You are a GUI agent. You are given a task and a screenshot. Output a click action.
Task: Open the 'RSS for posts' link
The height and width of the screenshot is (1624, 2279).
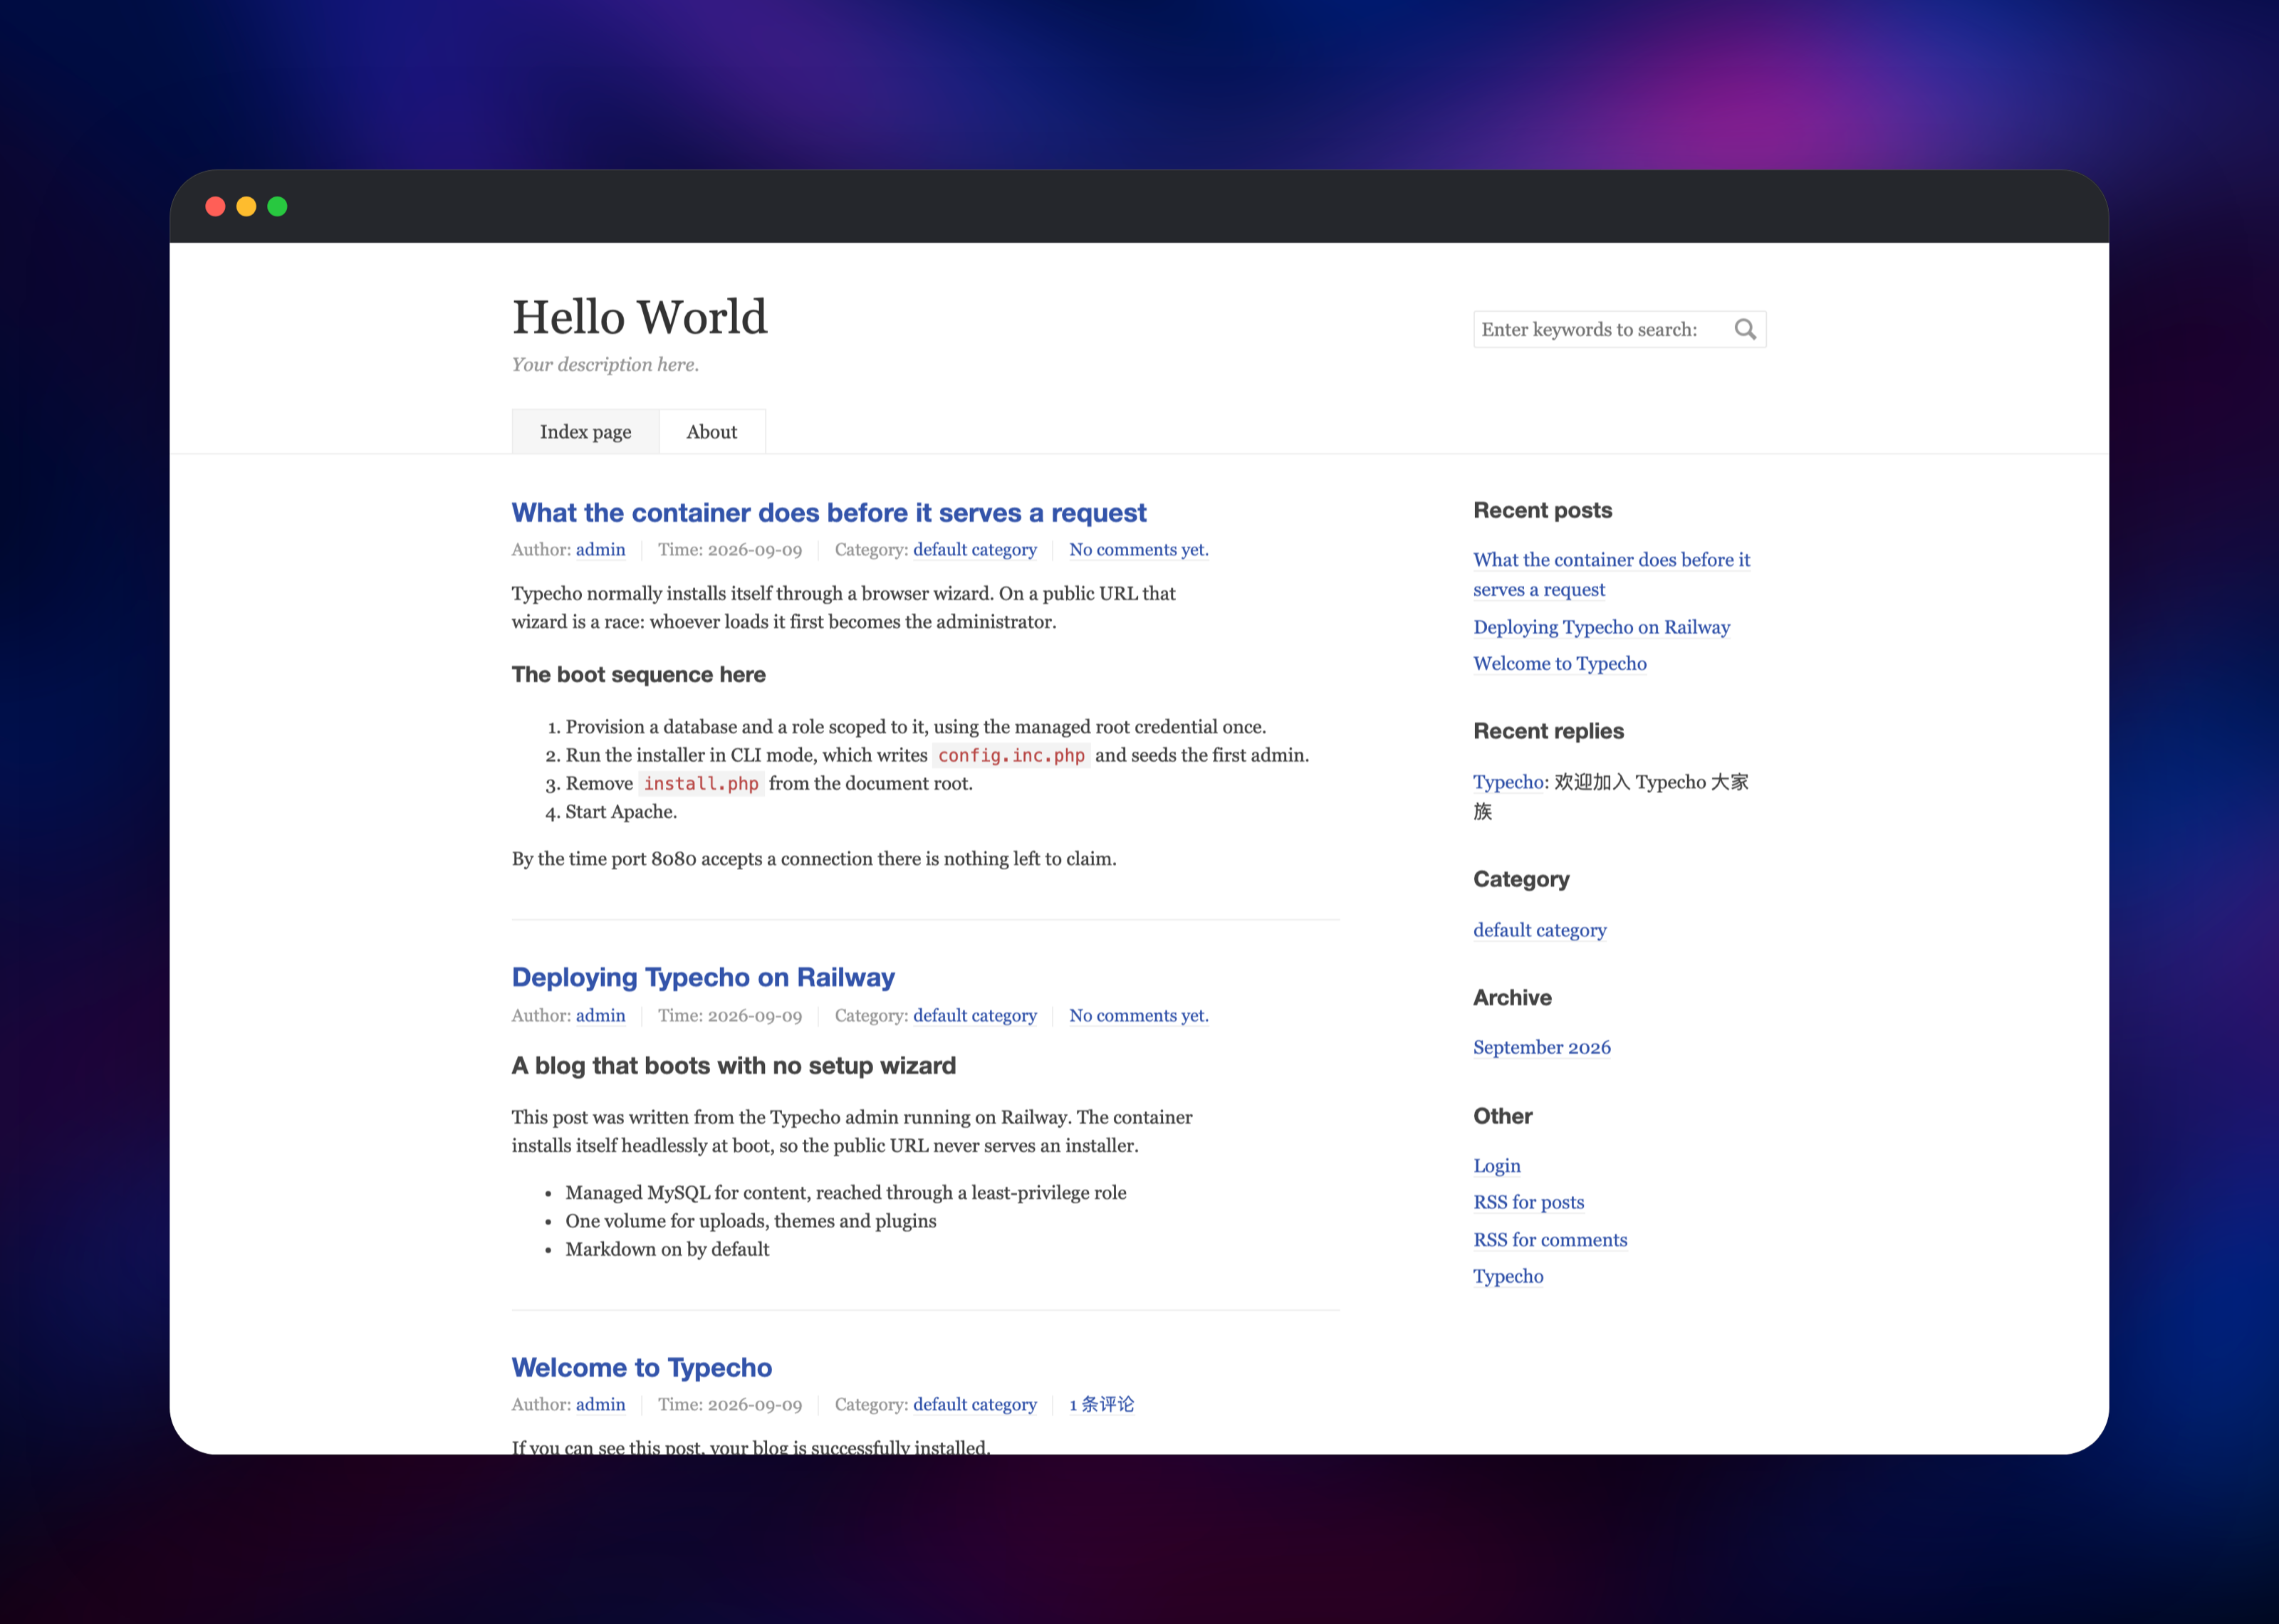[x=1528, y=1202]
